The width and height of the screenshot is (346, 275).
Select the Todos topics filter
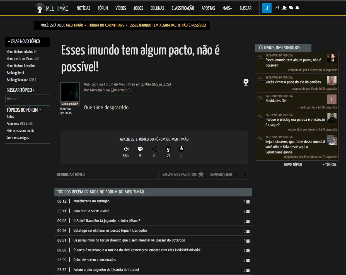pos(10,117)
